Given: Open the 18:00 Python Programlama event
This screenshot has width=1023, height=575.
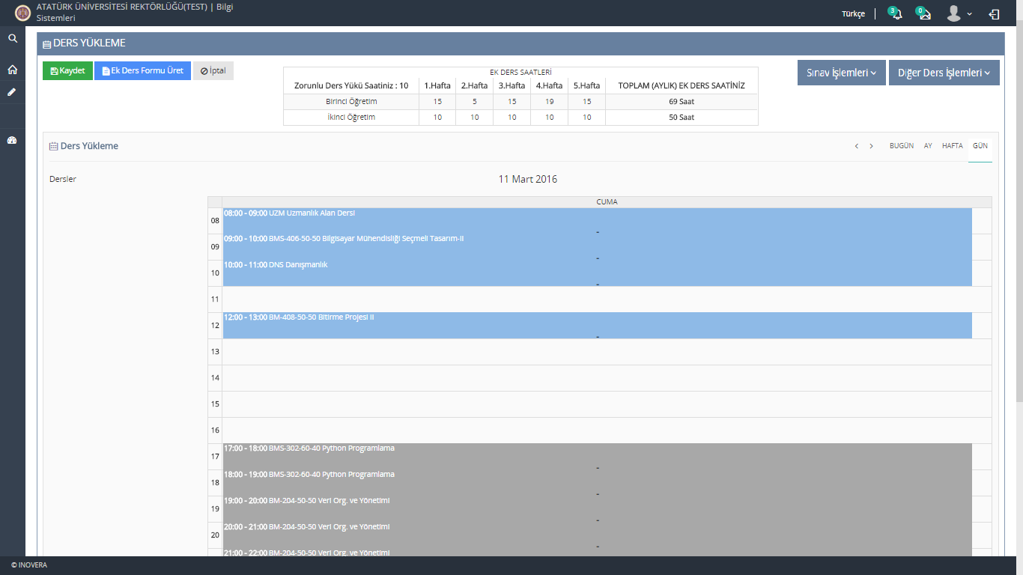Looking at the screenshot, I should click(597, 483).
